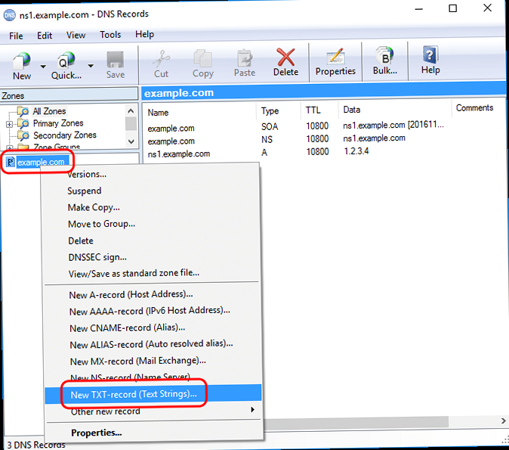Click the Zones tree vertical scrollbar
This screenshot has width=509, height=450.
(x=131, y=125)
